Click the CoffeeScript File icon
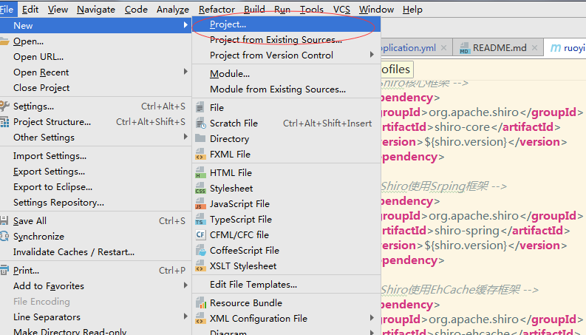Viewport: 586px width, 335px height. click(x=201, y=250)
